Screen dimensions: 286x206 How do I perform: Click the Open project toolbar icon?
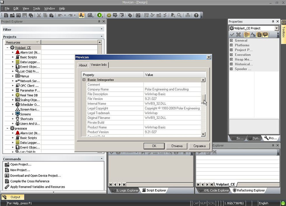click(12, 15)
